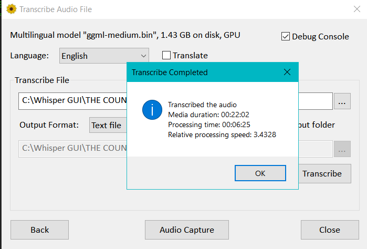
Task: Open the Language dropdown showing English
Action: click(104, 56)
